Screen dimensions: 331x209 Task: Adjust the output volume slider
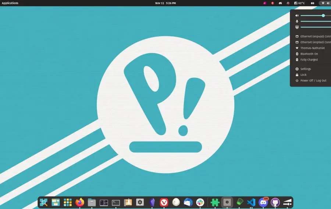pyautogui.click(x=316, y=15)
